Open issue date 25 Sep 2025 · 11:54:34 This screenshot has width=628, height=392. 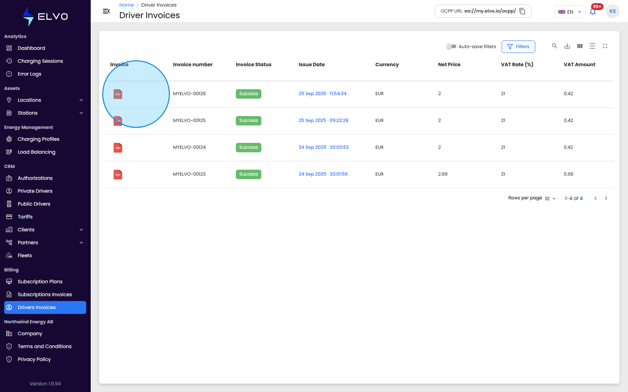[x=322, y=94]
